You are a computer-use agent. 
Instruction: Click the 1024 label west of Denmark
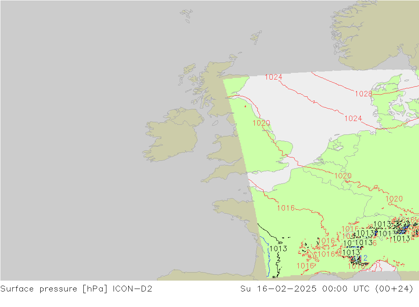coord(353,119)
